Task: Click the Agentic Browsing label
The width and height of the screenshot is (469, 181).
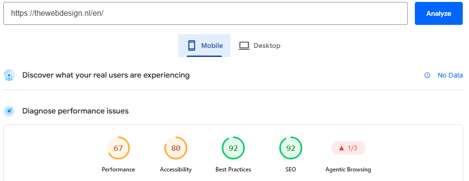Action: click(348, 170)
